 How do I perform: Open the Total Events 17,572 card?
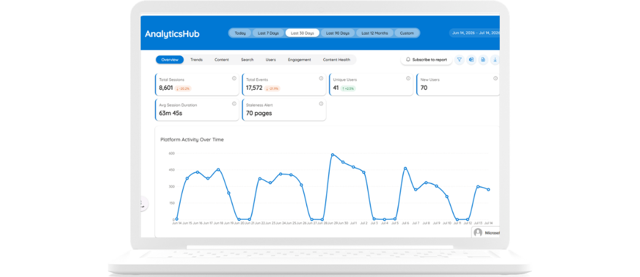[x=284, y=84]
